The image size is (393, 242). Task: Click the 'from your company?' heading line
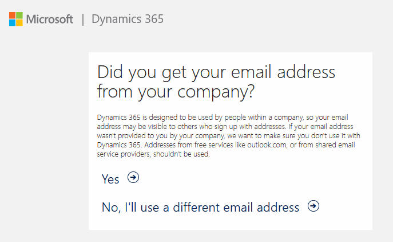176,92
